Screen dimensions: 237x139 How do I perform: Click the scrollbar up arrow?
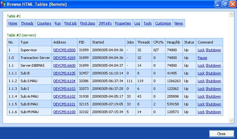[x=231, y=14]
